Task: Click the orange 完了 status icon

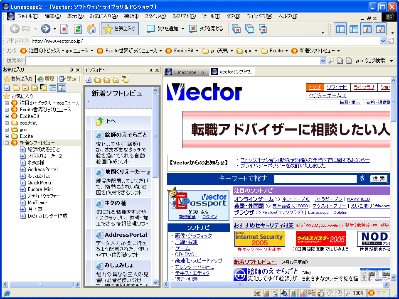Action: click(371, 293)
